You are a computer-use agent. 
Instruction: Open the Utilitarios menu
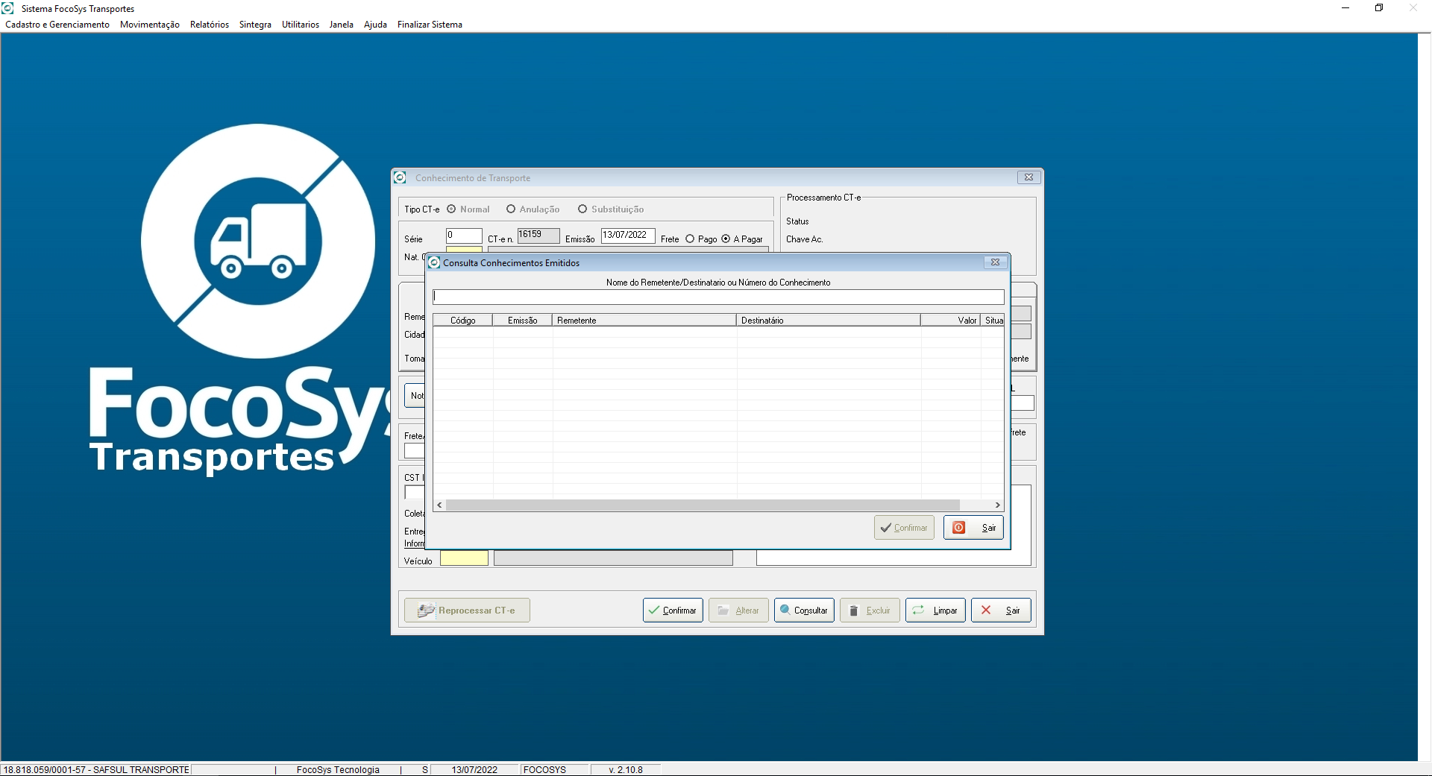point(301,25)
